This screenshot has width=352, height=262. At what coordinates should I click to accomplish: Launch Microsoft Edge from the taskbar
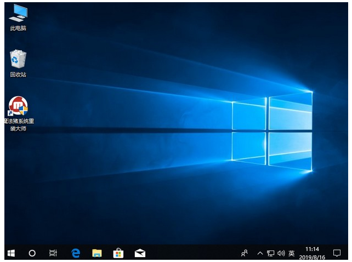76,253
